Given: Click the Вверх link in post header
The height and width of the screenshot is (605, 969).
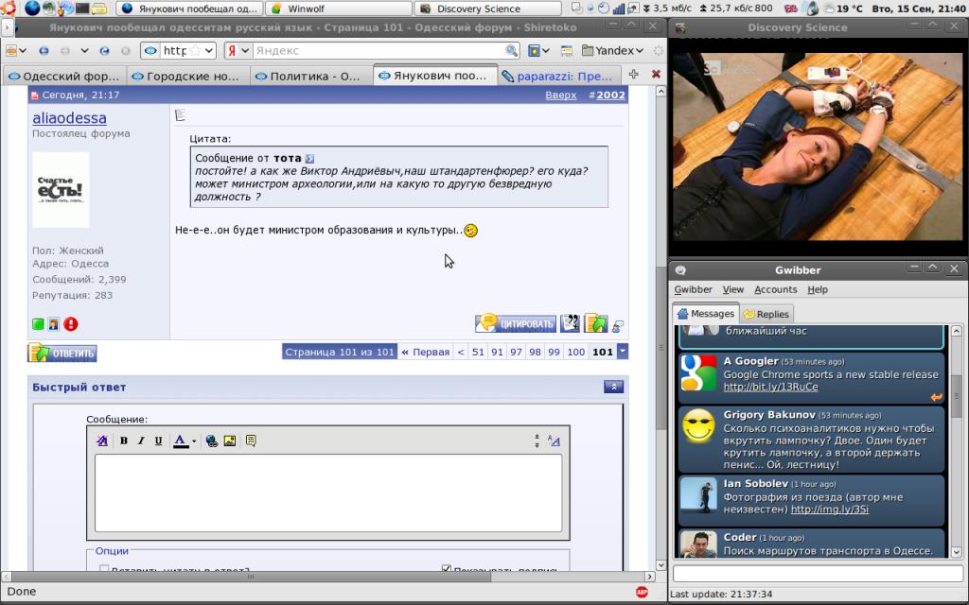Looking at the screenshot, I should coord(560,95).
